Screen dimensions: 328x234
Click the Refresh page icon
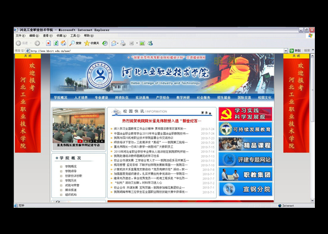pos(56,43)
